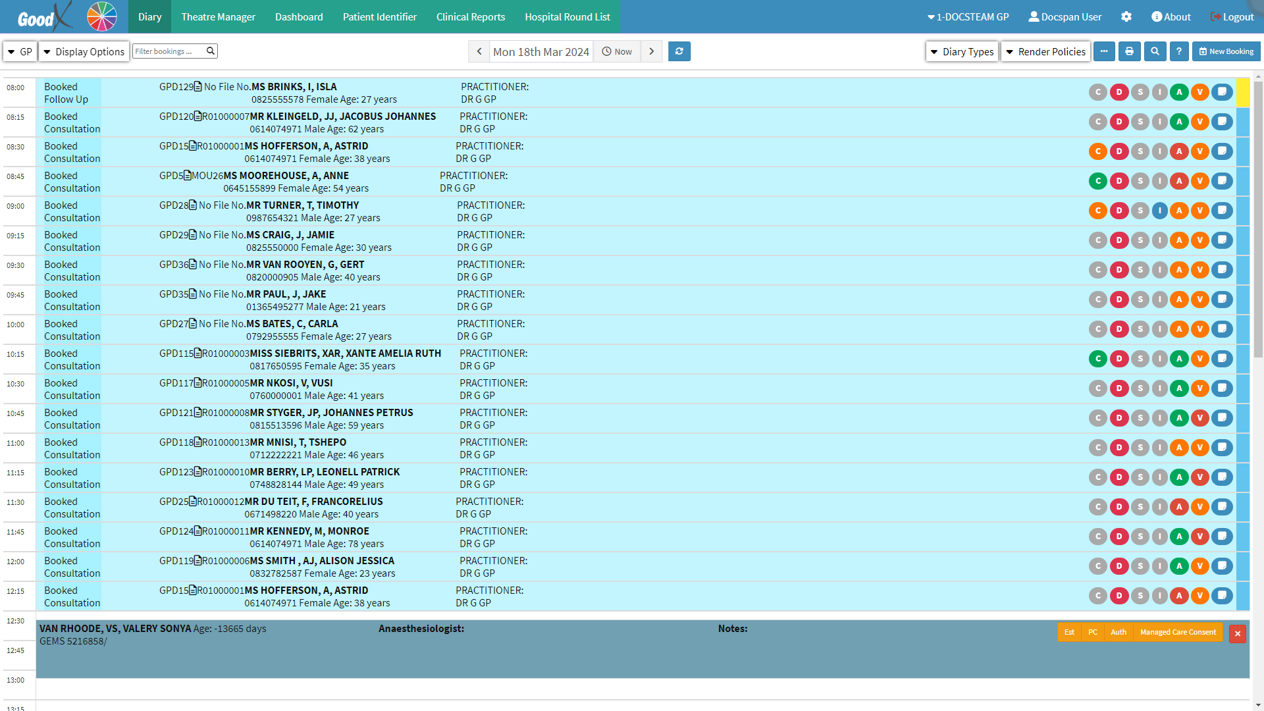Open the settings gear icon
The height and width of the screenshot is (711, 1264).
1126,16
